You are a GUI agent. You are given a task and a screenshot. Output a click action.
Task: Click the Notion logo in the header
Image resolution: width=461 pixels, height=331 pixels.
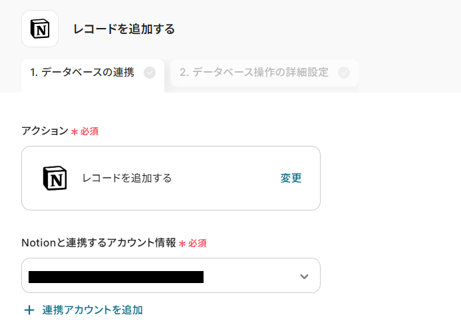[x=40, y=29]
